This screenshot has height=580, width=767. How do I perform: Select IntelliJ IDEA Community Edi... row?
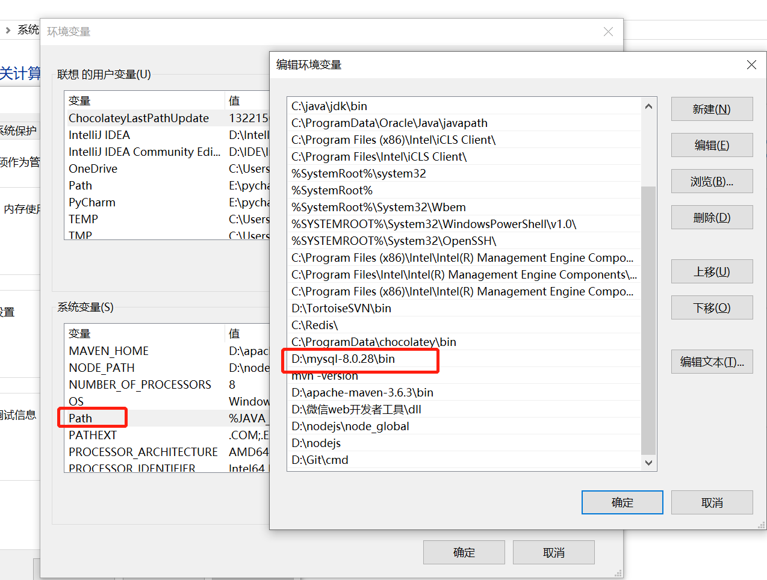pos(167,152)
